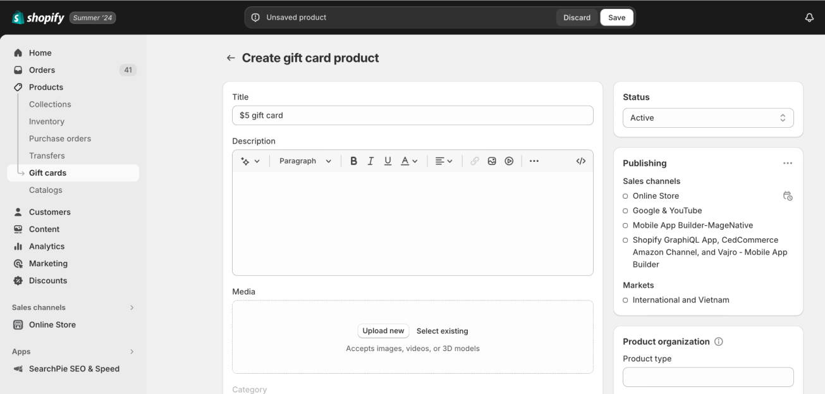825x394 pixels.
Task: Click inside the Title field
Action: coord(412,115)
